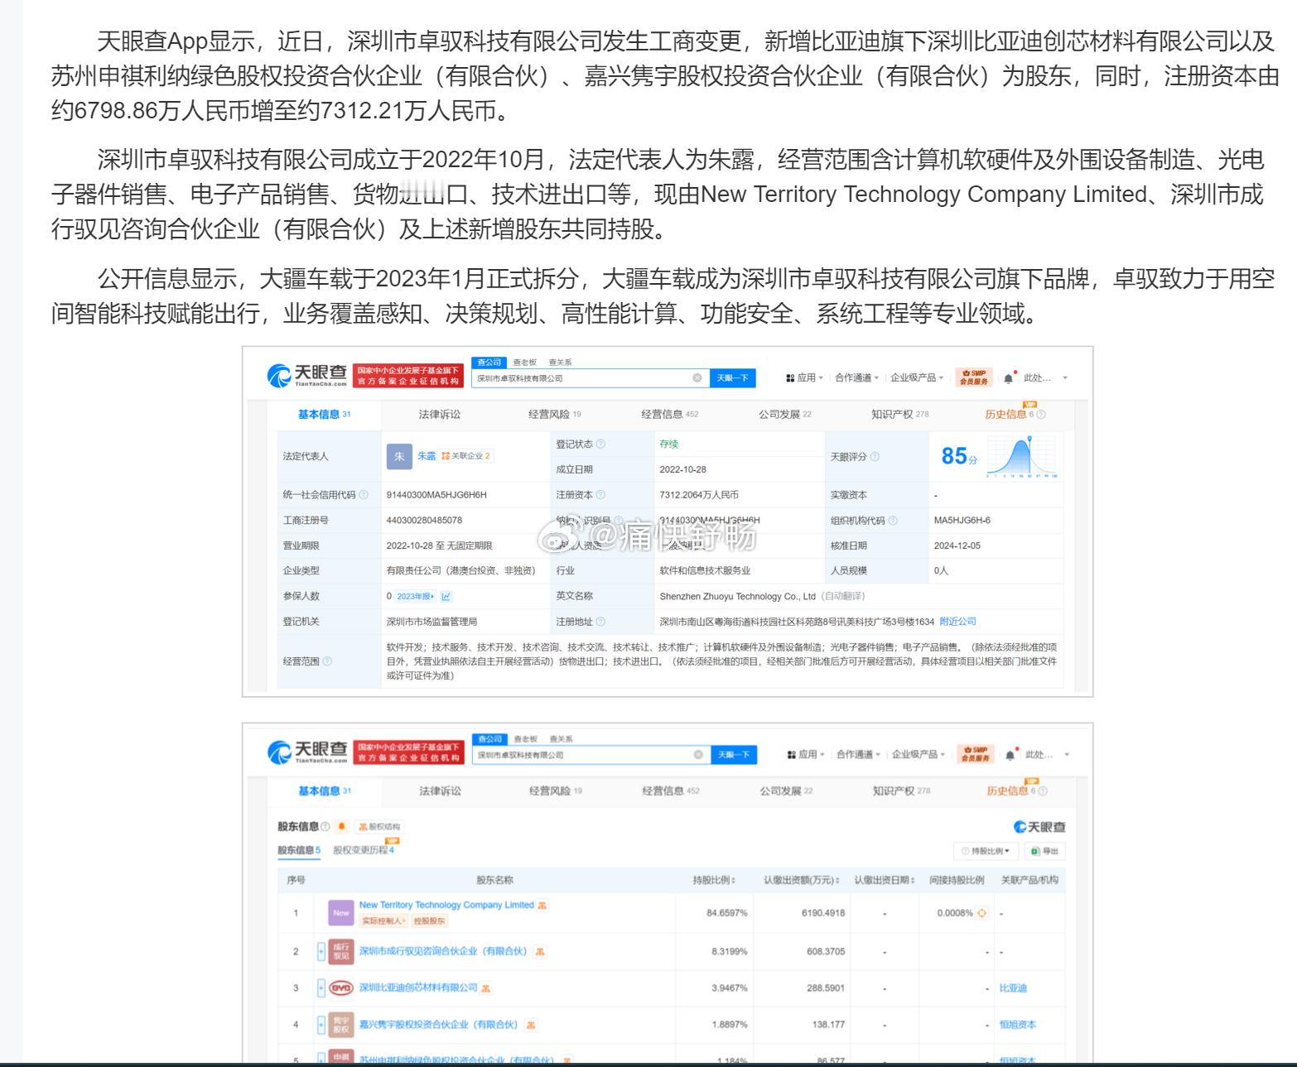
Task: Open VIP member service badge in basic-info screenshot
Action: (x=974, y=377)
